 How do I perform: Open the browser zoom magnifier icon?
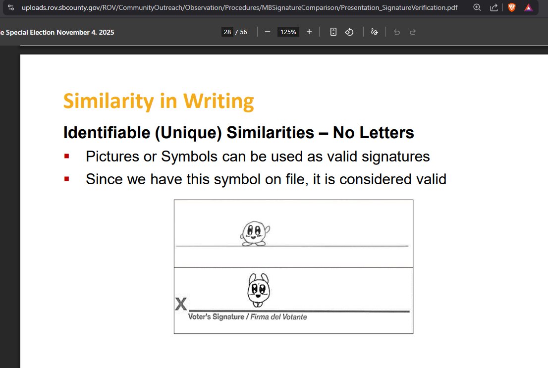pos(477,7)
